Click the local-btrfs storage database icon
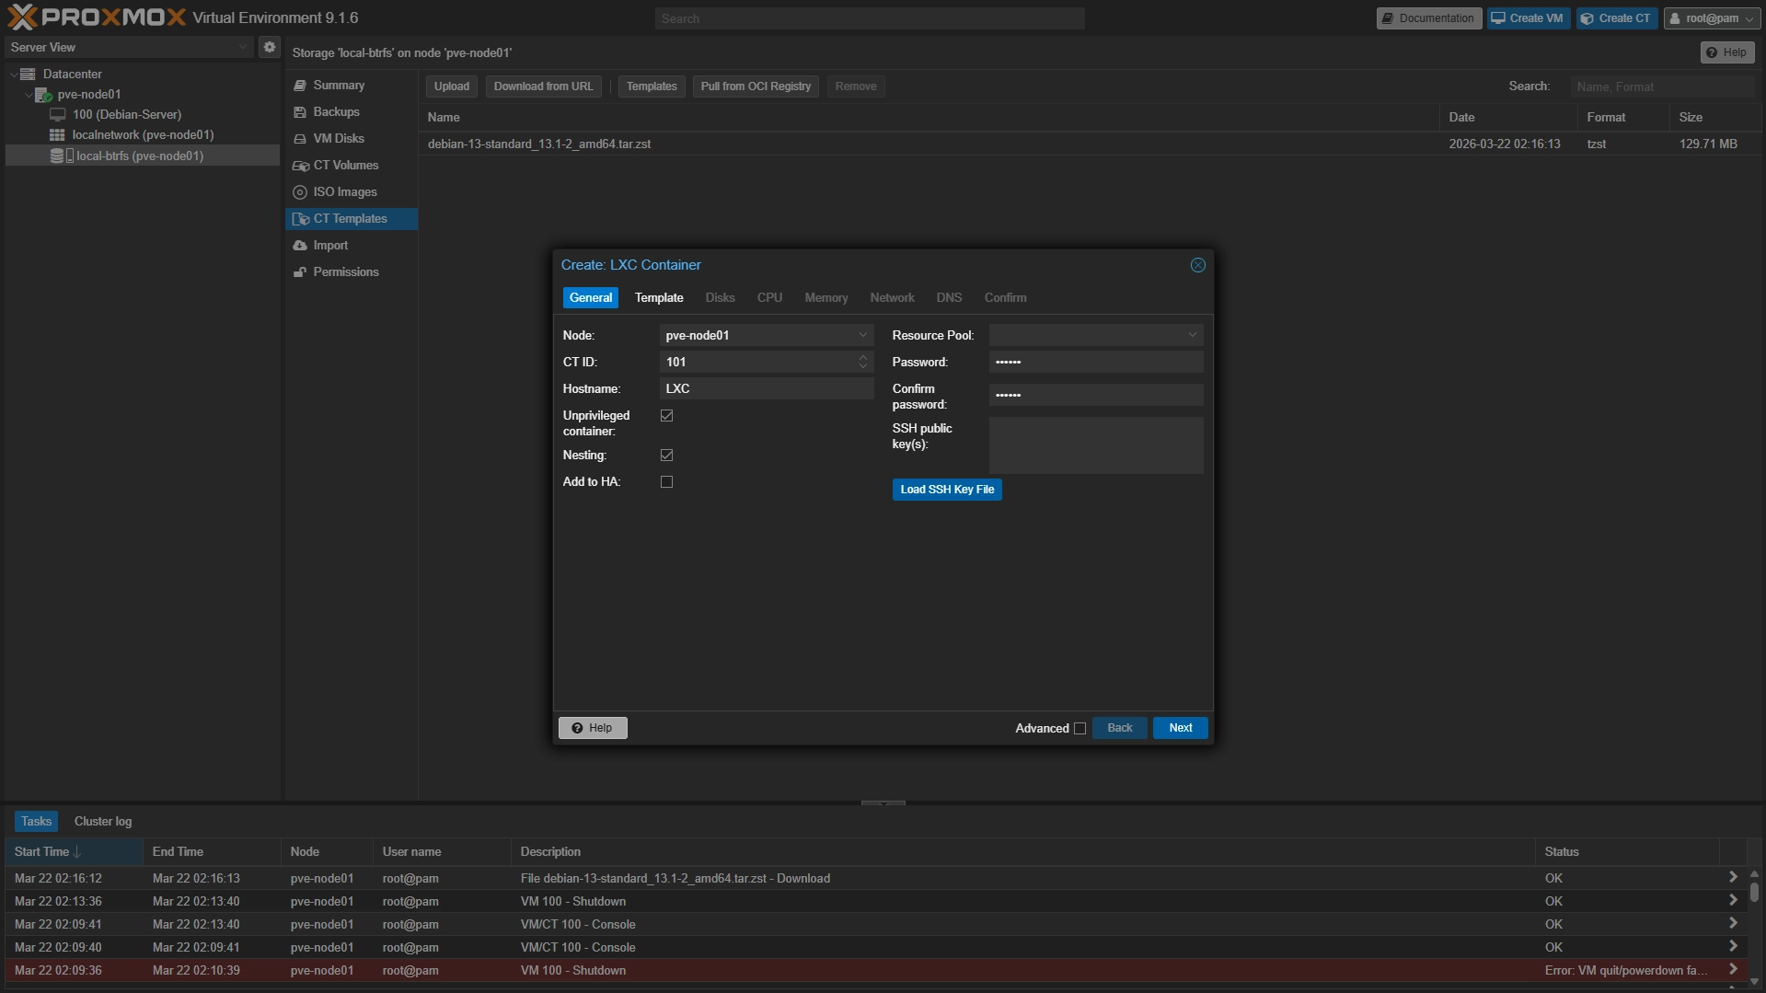The image size is (1766, 993). [x=58, y=156]
